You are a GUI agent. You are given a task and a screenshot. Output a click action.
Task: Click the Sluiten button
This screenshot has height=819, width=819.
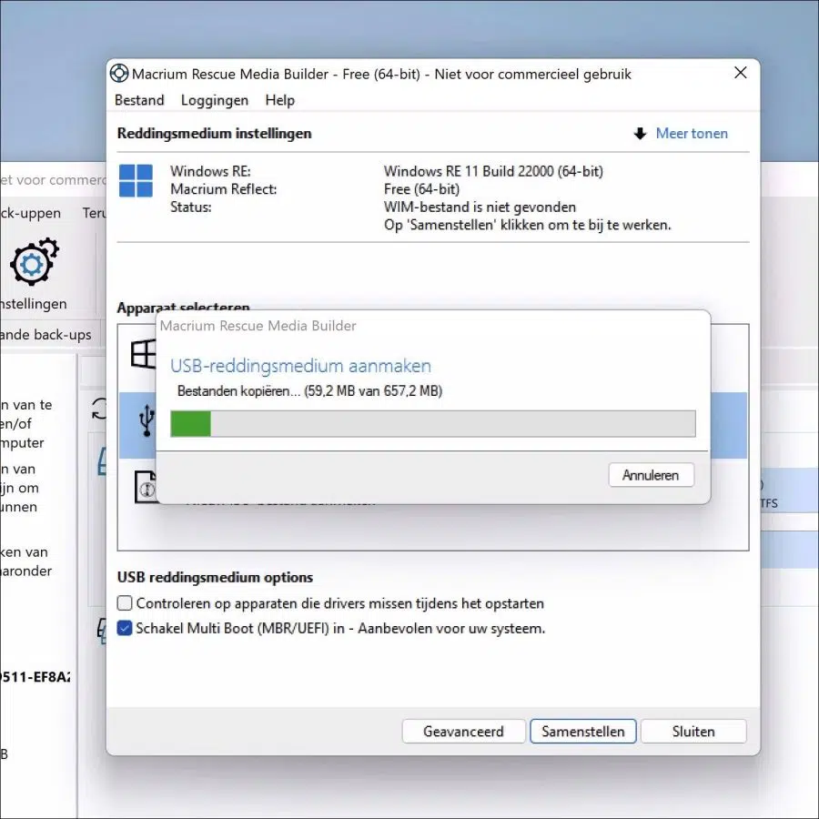693,732
